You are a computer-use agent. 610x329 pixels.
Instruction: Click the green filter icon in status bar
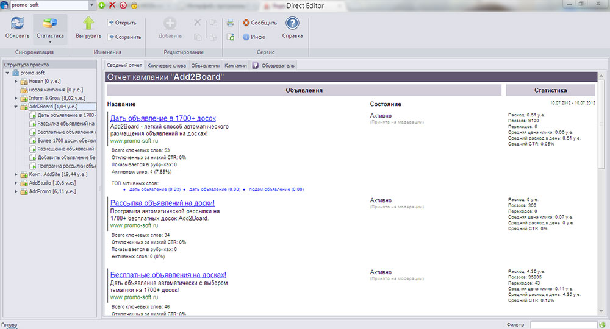(x=603, y=325)
